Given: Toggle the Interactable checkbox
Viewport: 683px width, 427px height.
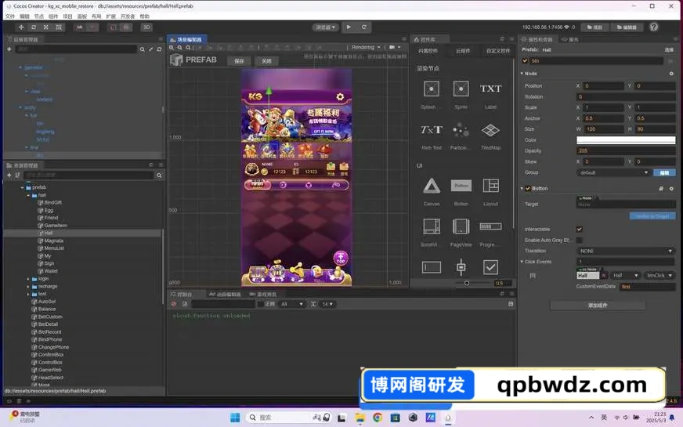Looking at the screenshot, I should 580,230.
